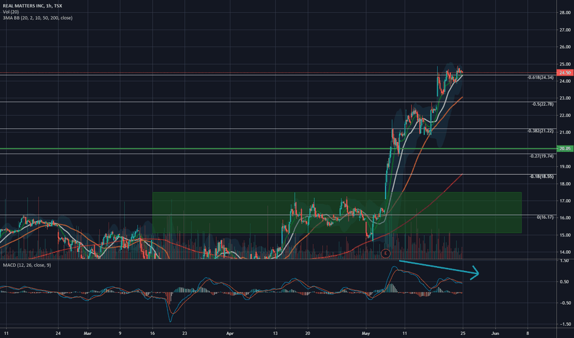Viewport: 574px width, 338px height.
Task: Select the Vol (20) indicator label
Action: pyautogui.click(x=10, y=12)
